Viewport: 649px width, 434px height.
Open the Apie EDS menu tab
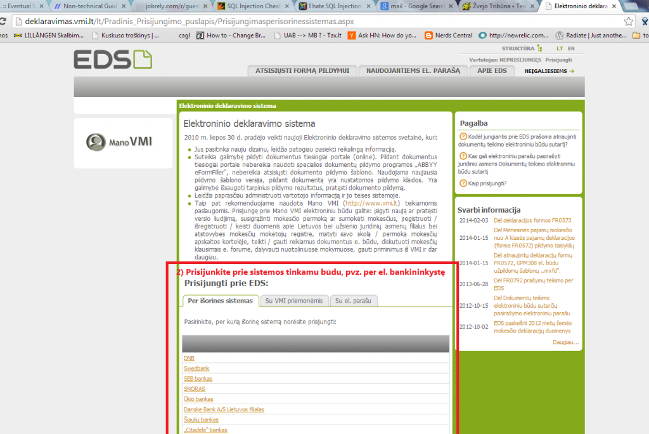point(491,70)
